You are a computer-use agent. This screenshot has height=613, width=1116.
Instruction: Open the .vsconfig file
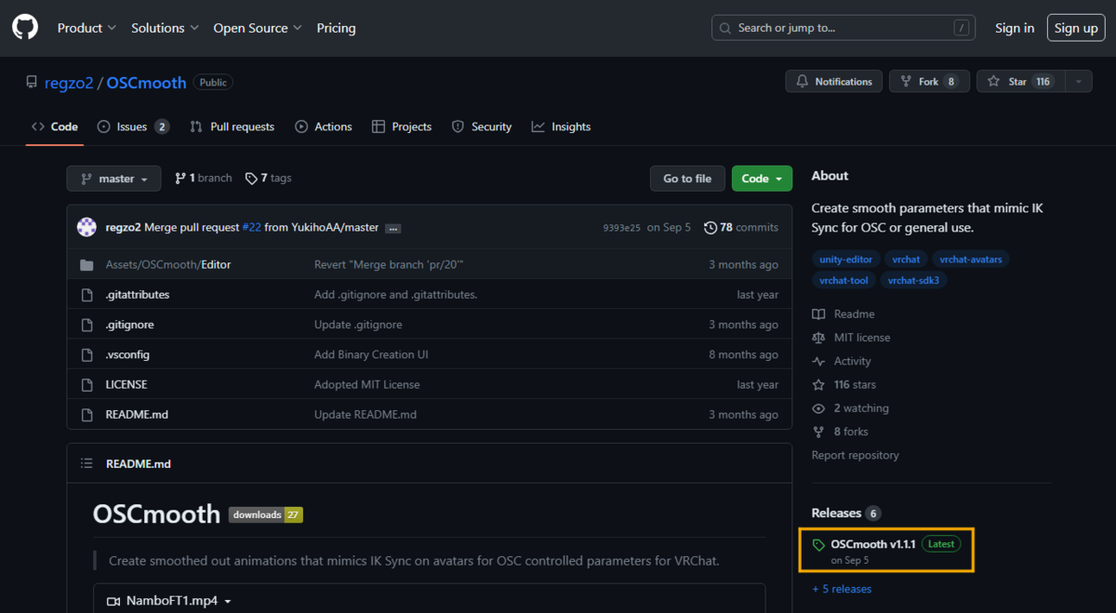pyautogui.click(x=127, y=354)
